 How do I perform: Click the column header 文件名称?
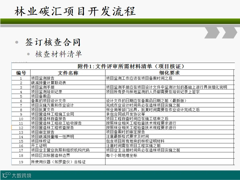68,73
